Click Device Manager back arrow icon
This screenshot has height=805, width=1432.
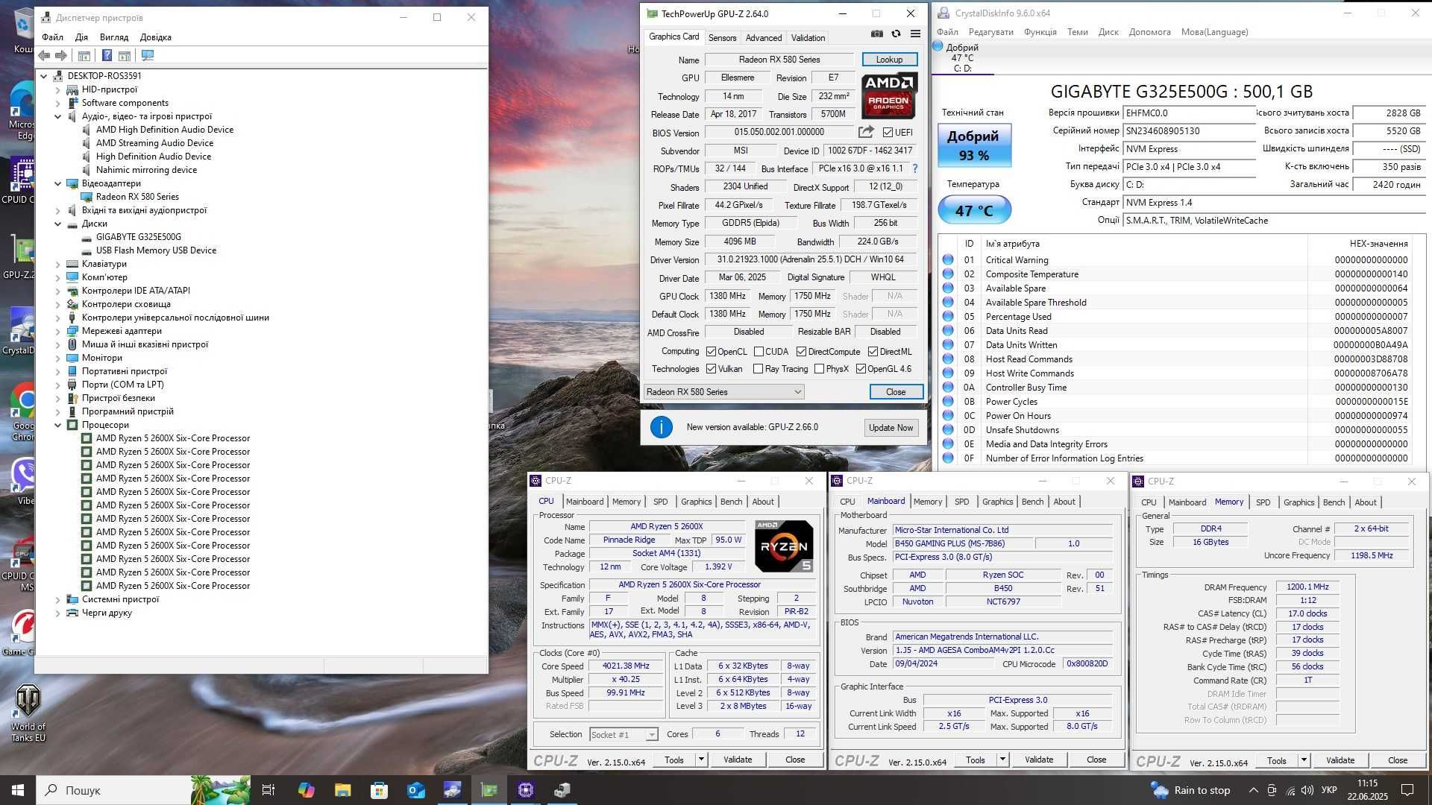(44, 55)
